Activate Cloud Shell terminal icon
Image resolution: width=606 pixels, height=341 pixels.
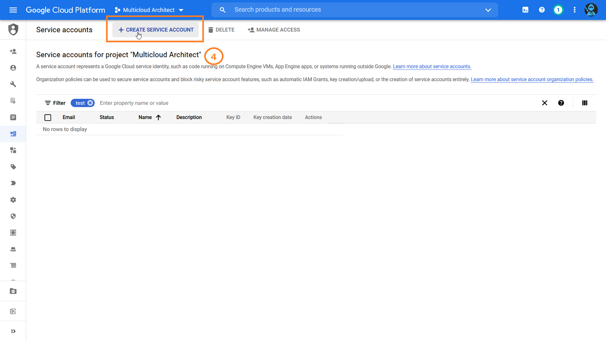tap(526, 10)
